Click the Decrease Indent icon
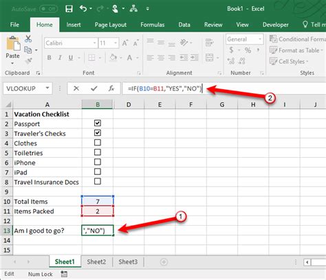This screenshot has height=280, width=326. tap(184, 58)
